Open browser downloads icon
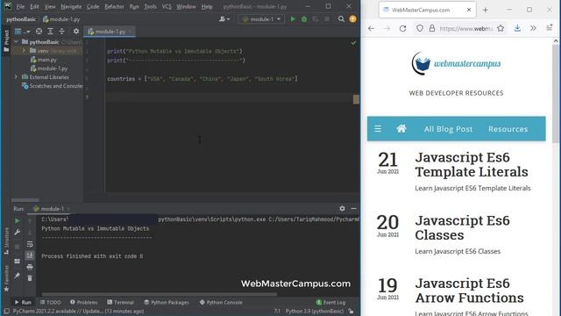The width and height of the screenshot is (561, 316). pos(517,28)
